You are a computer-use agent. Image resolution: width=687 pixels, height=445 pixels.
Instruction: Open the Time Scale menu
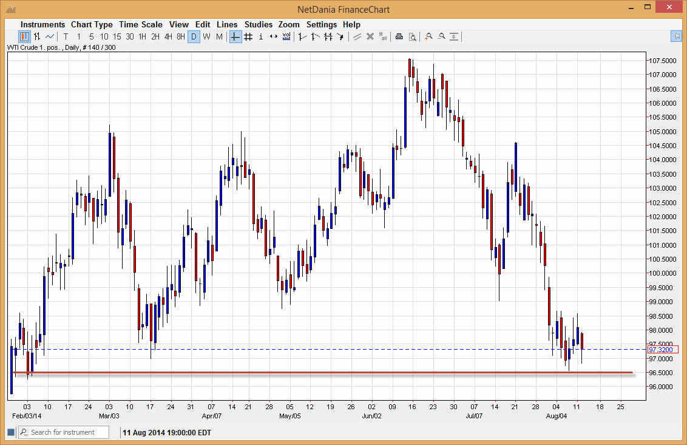pos(140,24)
